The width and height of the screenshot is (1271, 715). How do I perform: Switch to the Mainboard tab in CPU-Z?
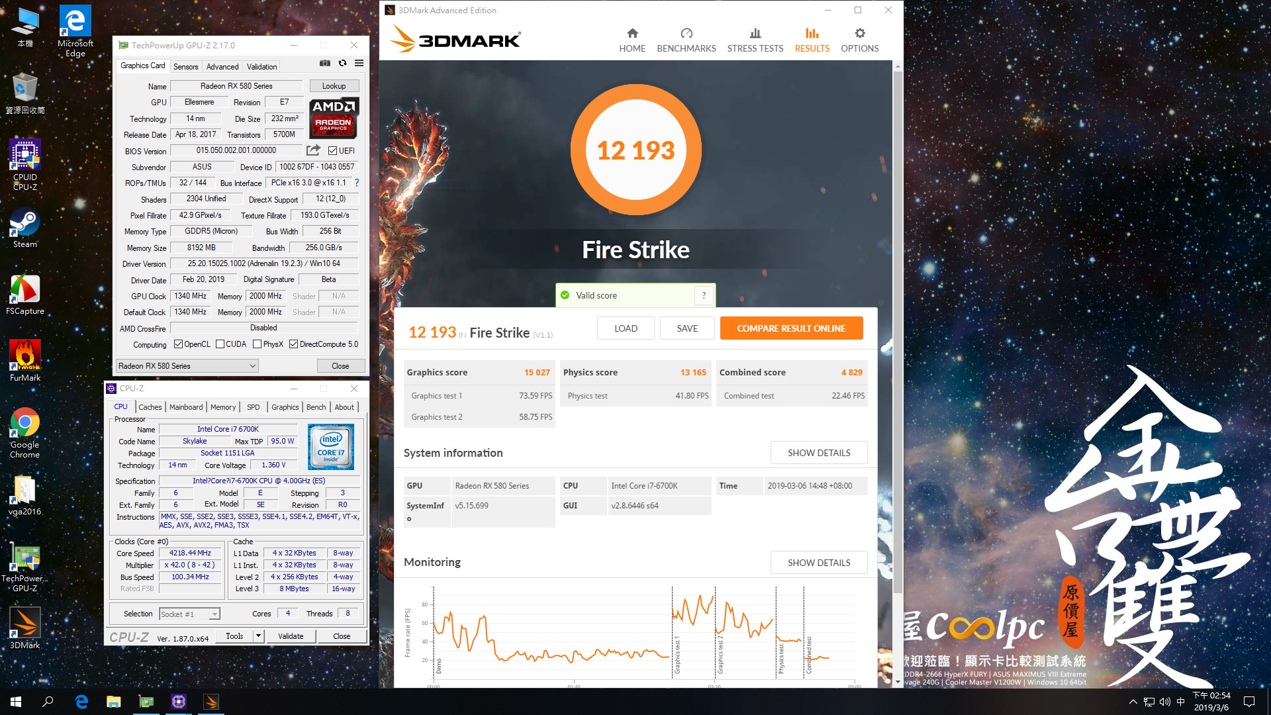[x=186, y=407]
